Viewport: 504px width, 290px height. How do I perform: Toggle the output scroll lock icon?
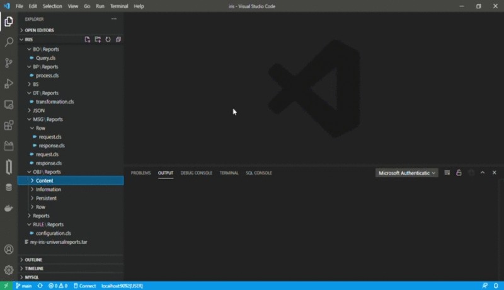(x=459, y=173)
